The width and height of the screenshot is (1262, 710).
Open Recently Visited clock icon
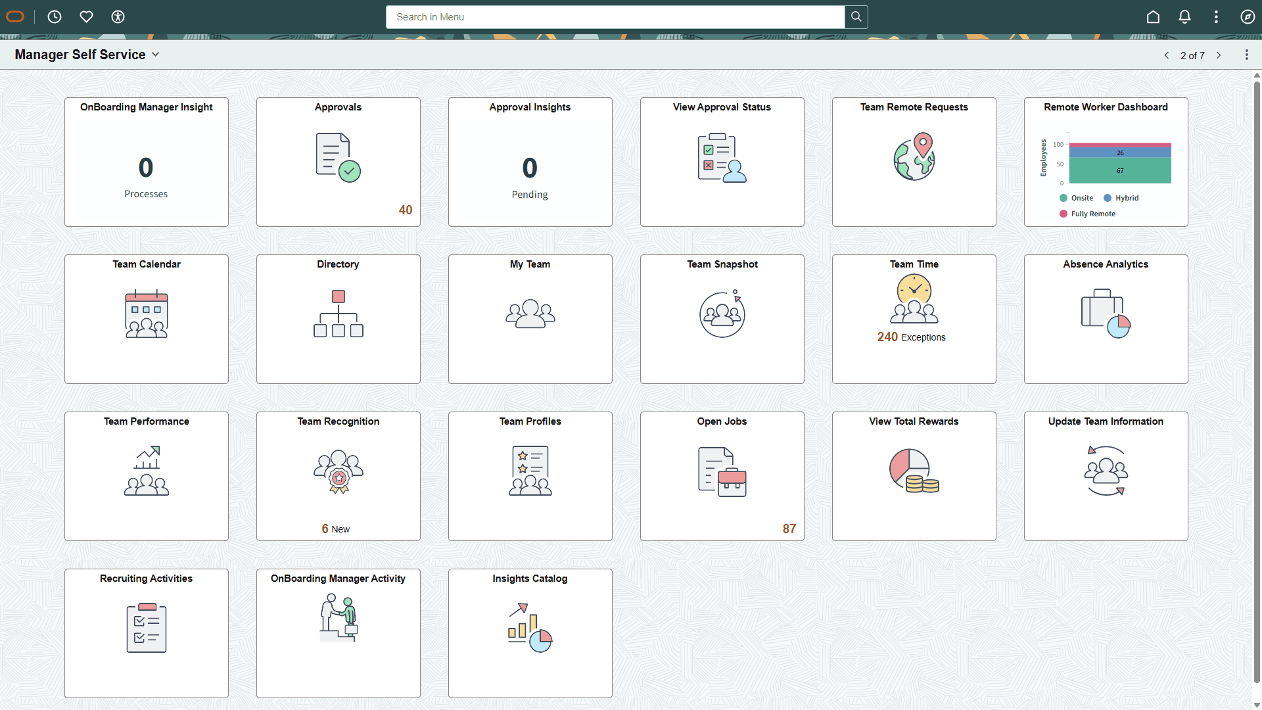click(x=55, y=17)
